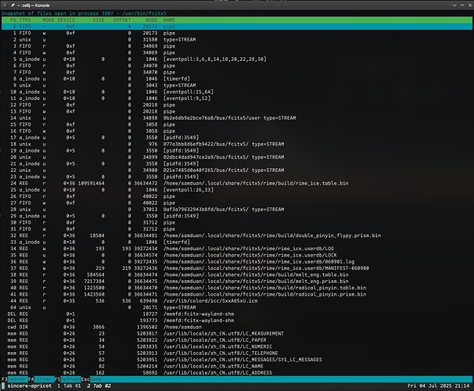
Task: Click the TYPE column header
Action: coord(25,20)
